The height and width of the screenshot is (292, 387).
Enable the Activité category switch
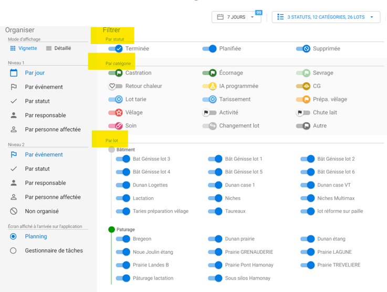210,113
